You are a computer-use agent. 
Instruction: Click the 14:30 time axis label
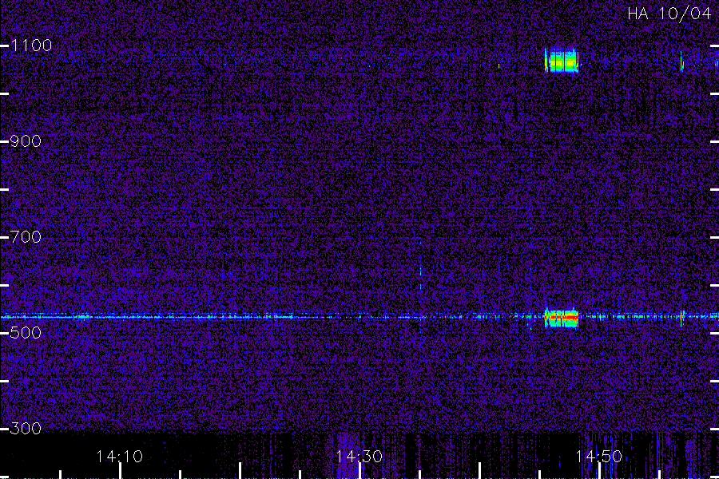[x=359, y=457]
